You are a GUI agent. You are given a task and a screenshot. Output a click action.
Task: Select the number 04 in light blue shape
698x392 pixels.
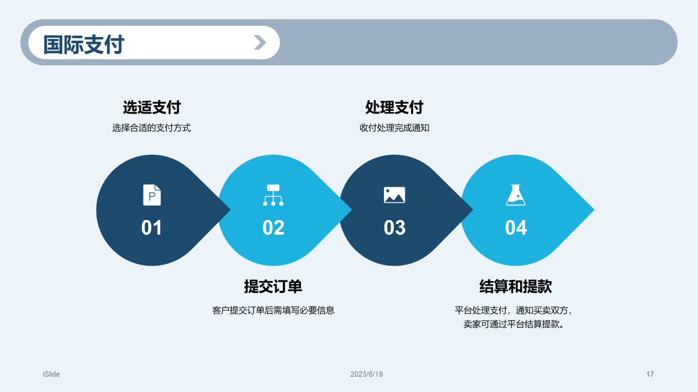coord(516,228)
